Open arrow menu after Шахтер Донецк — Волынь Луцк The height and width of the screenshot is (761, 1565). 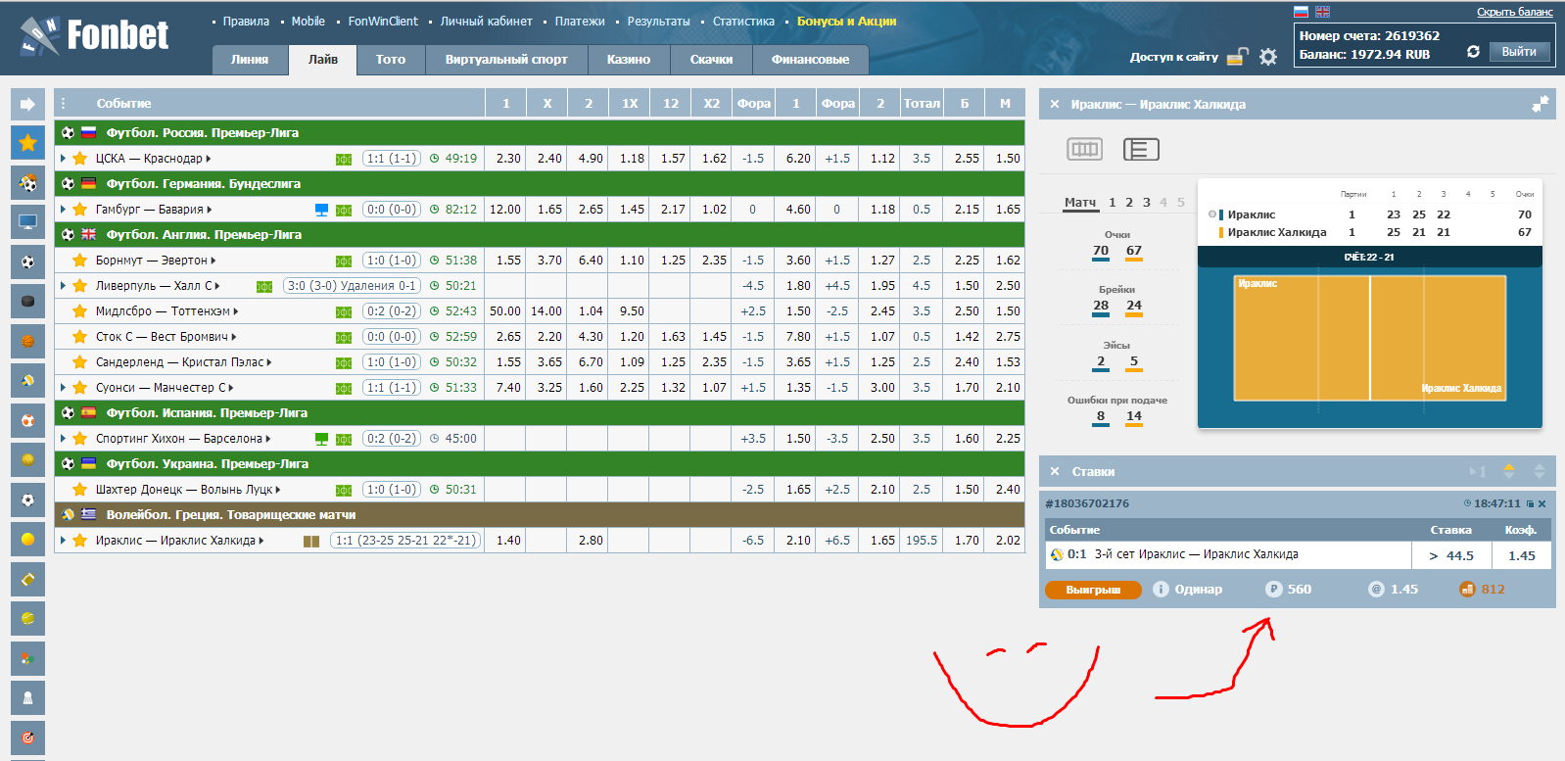(278, 490)
